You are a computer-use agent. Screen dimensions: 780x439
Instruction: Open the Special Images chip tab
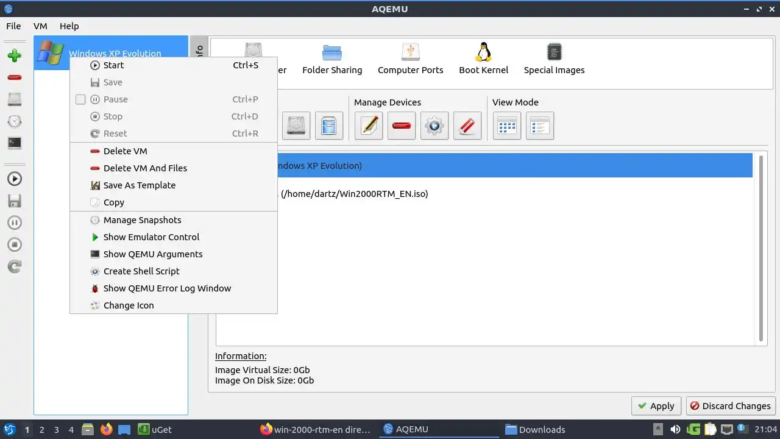click(554, 59)
